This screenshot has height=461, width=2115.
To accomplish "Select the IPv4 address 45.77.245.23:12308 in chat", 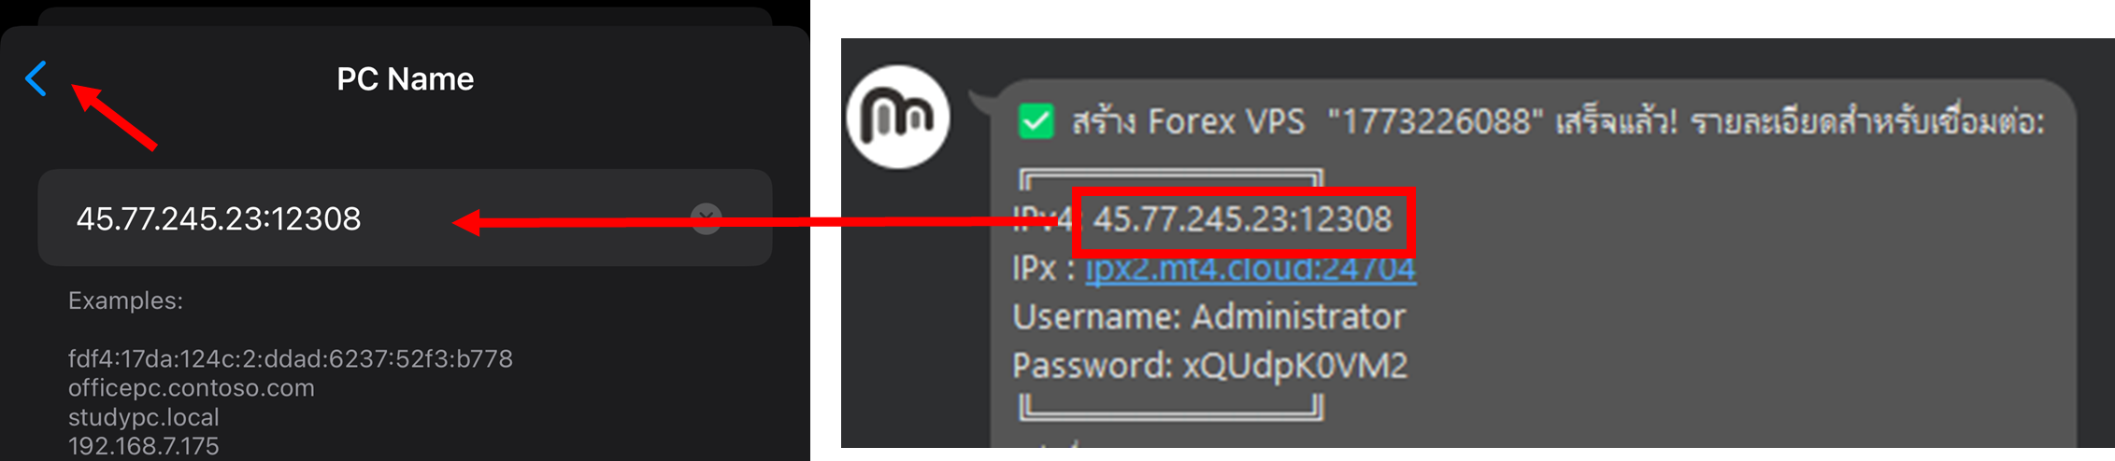I will pyautogui.click(x=1243, y=220).
